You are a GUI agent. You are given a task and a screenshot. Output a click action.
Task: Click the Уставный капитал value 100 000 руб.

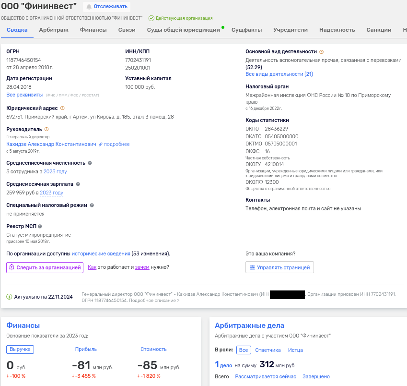(140, 87)
